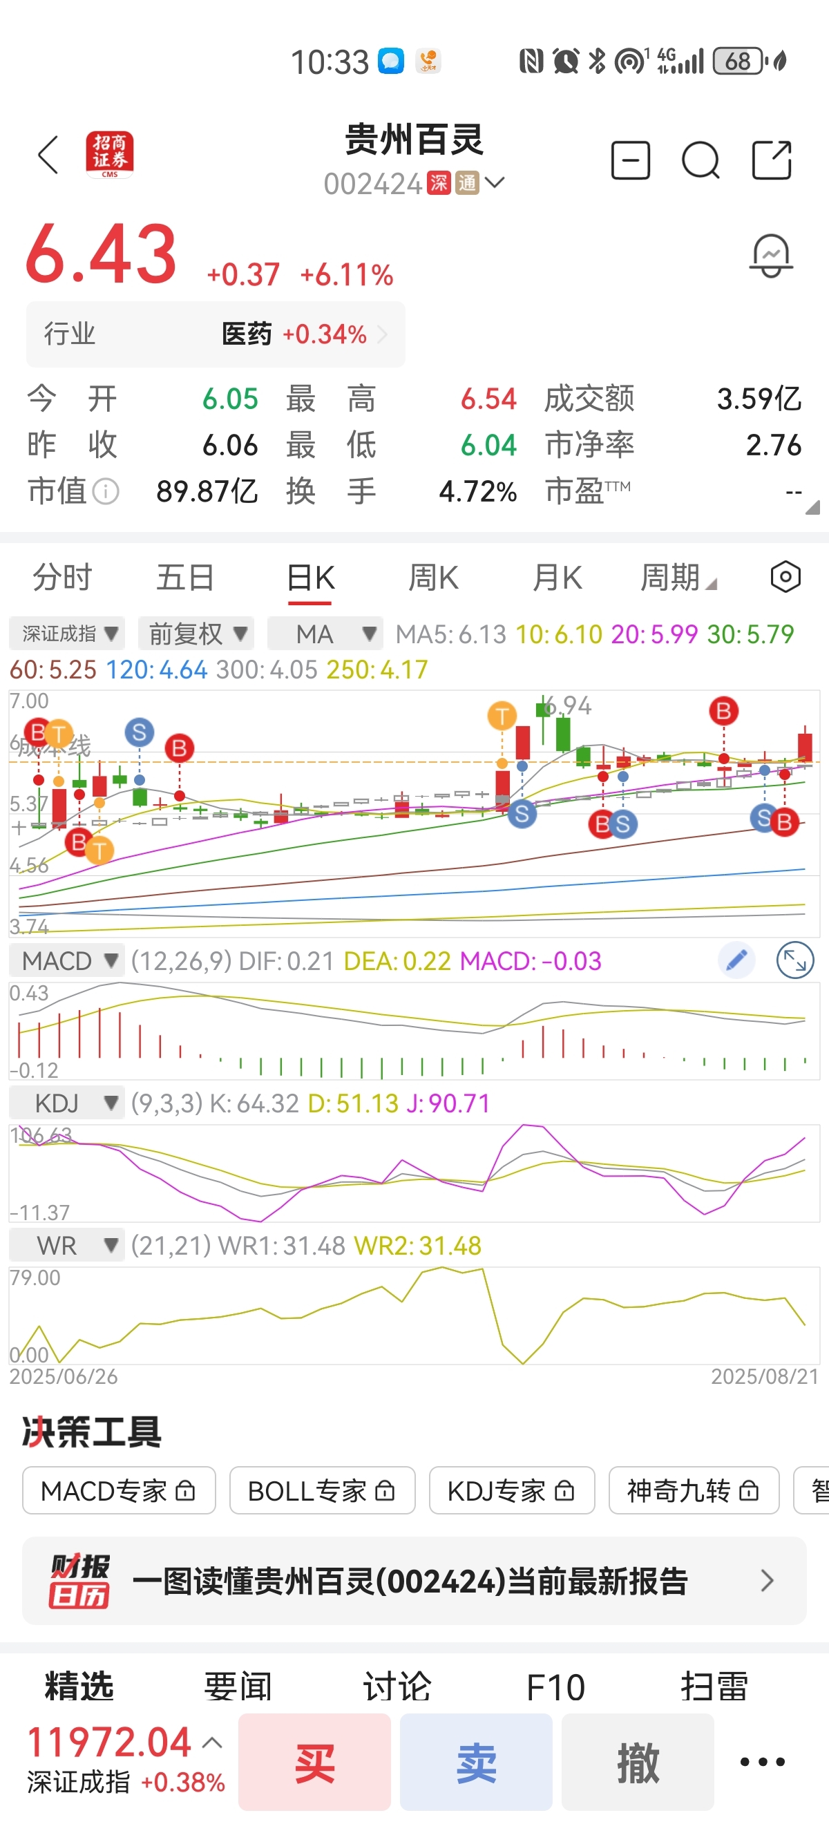829x1824 pixels.
Task: Switch to the 月K tab
Action: 557,577
